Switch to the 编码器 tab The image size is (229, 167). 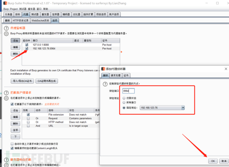click(66, 14)
